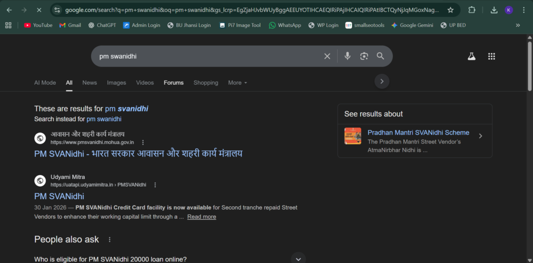Image resolution: width=533 pixels, height=263 pixels.
Task: Expand the More search filters dropdown
Action: [x=237, y=83]
